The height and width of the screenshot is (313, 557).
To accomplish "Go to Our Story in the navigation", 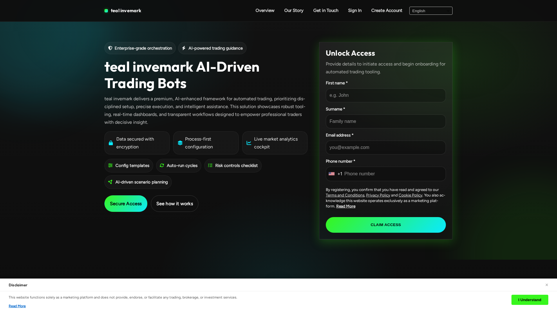I will coord(294,10).
